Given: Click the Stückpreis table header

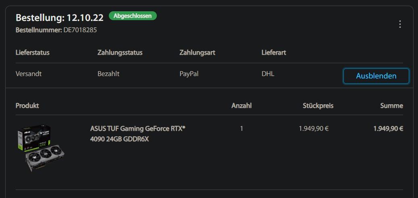Looking at the screenshot, I should pos(318,106).
